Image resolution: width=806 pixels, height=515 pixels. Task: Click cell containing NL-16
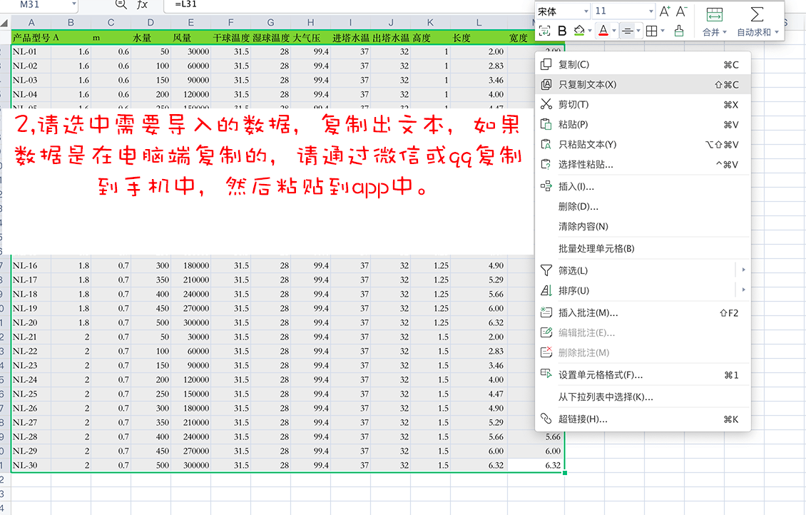31,266
